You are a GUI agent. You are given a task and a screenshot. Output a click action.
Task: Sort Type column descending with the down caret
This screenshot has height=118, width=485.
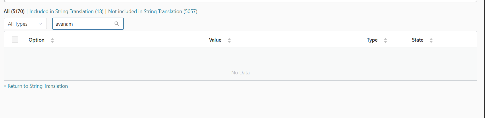pyautogui.click(x=385, y=42)
